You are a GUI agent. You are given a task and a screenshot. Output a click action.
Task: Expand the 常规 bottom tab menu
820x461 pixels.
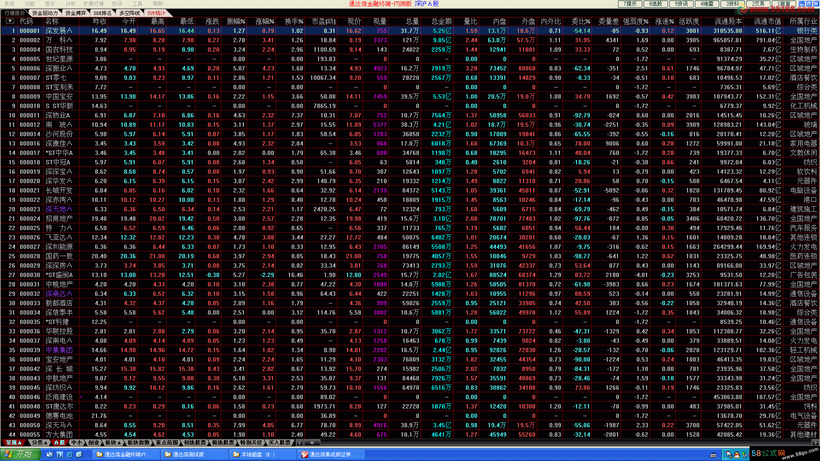tap(15, 443)
